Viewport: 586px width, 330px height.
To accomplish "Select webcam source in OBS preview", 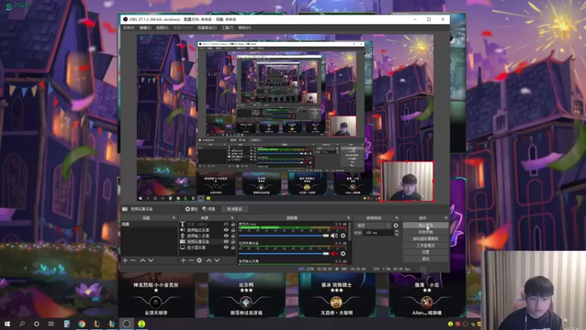I will [x=407, y=181].
